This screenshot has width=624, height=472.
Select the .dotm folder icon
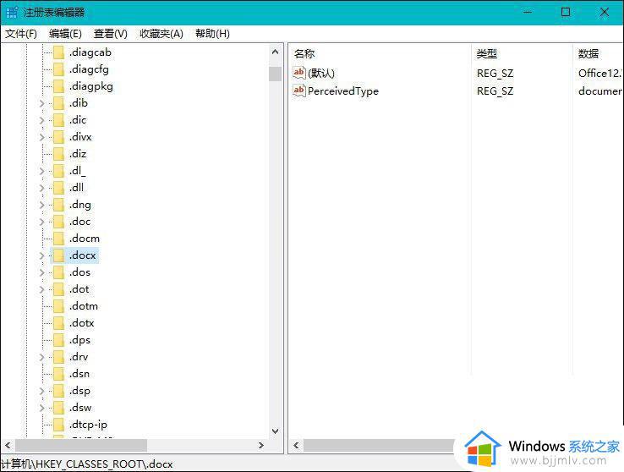(x=59, y=306)
